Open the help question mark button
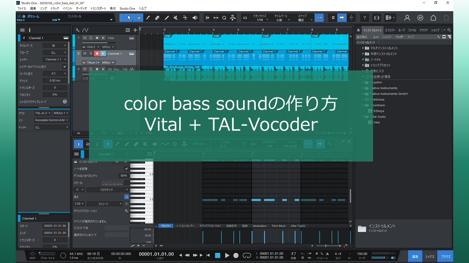This screenshot has height=263, width=469. 364,18
